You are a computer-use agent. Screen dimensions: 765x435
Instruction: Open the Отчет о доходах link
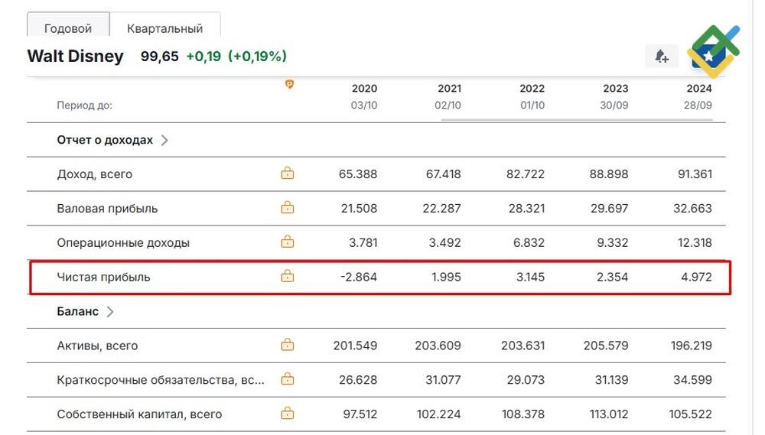[x=105, y=140]
